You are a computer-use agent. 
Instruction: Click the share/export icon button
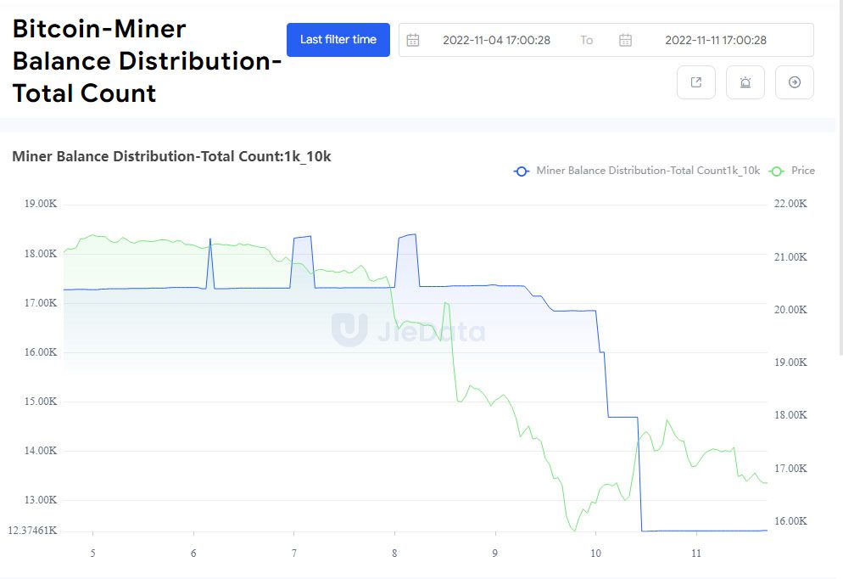click(x=696, y=82)
